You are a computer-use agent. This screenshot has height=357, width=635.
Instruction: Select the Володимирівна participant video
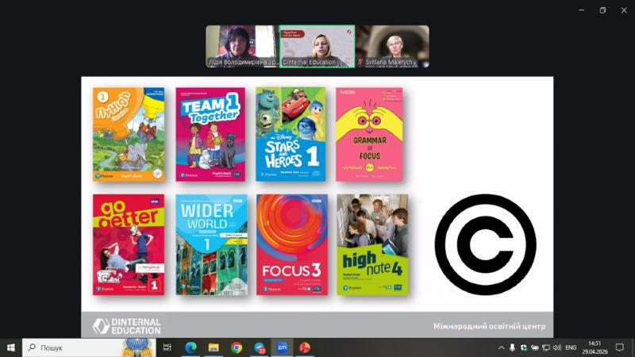pos(242,46)
